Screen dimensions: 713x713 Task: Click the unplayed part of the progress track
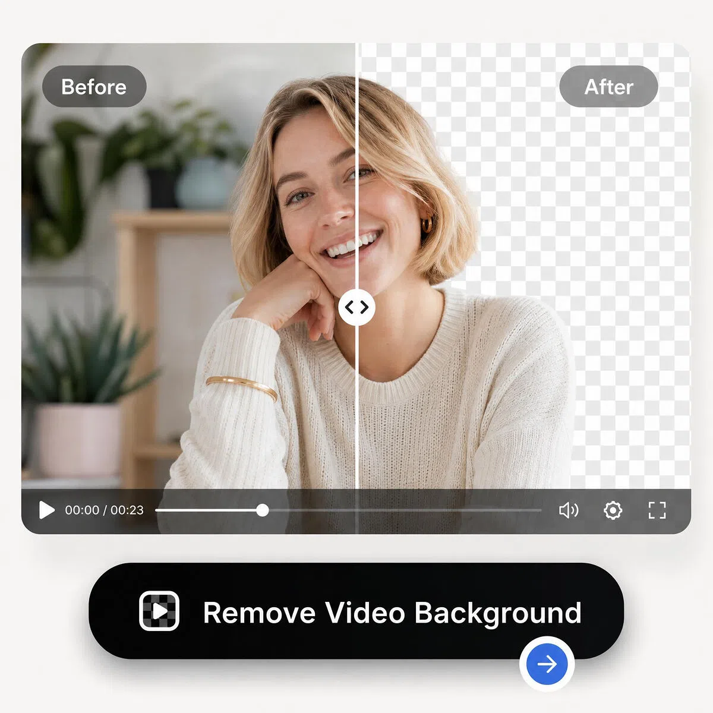click(405, 510)
